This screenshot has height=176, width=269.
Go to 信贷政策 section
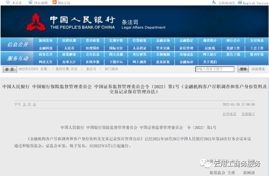[x=139, y=40]
